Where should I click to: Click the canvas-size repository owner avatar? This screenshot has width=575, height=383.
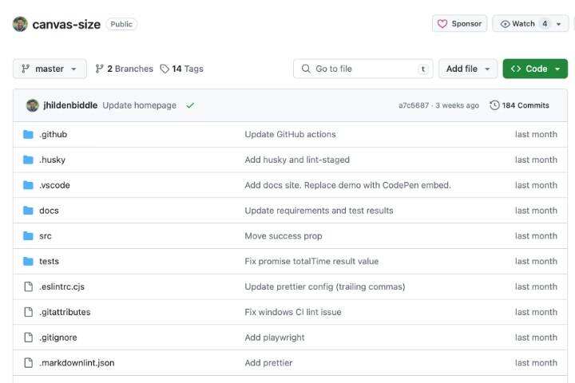click(x=20, y=24)
